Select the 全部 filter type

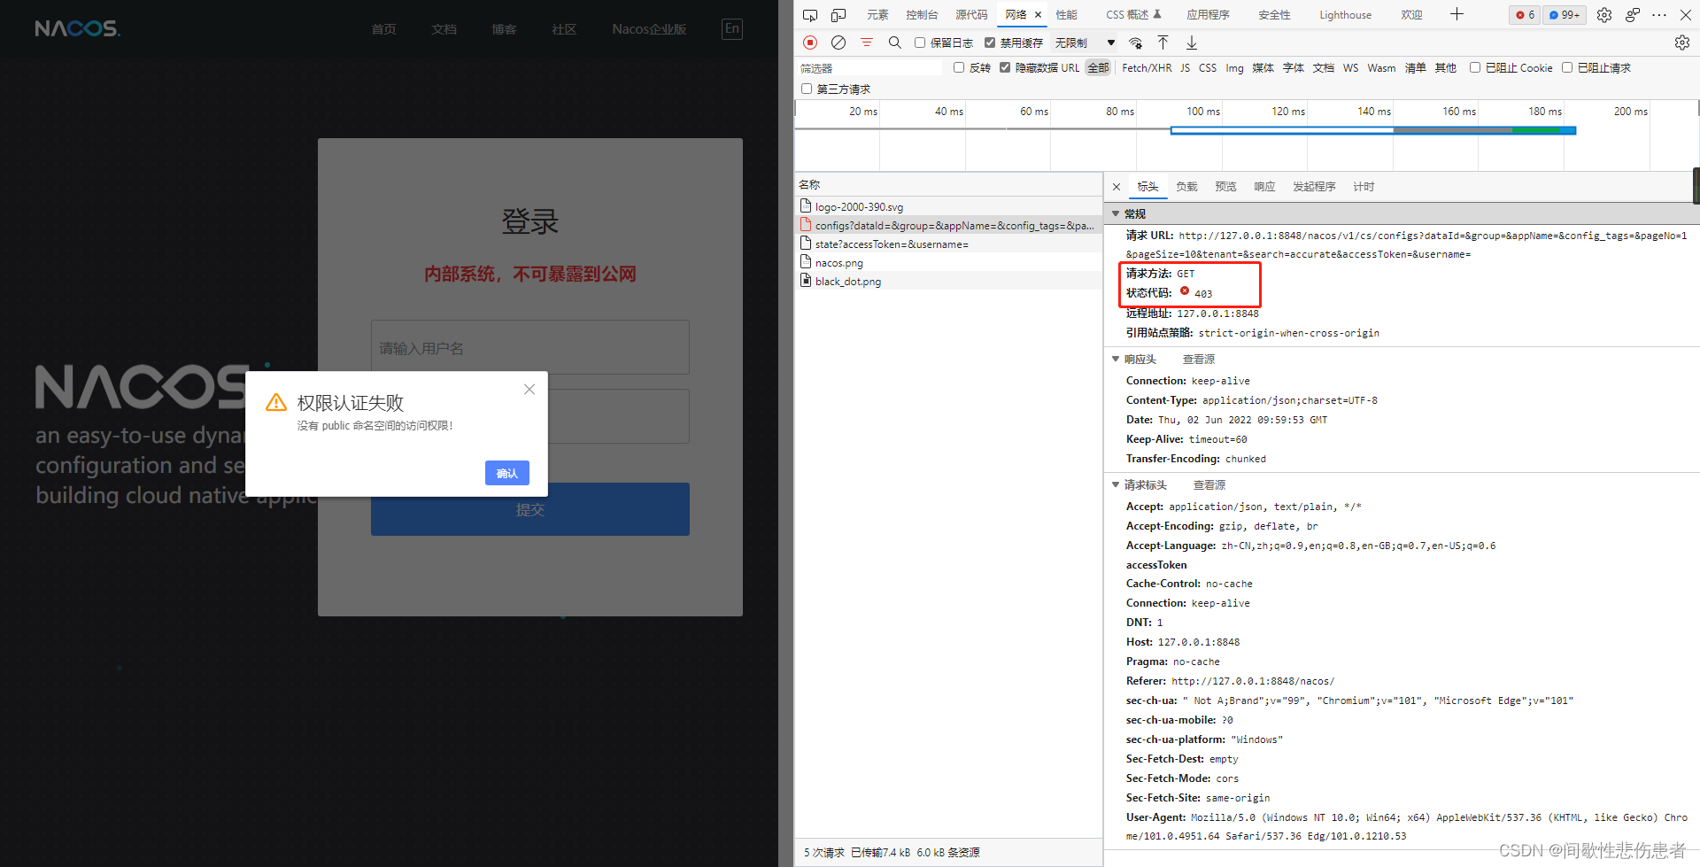1098,68
